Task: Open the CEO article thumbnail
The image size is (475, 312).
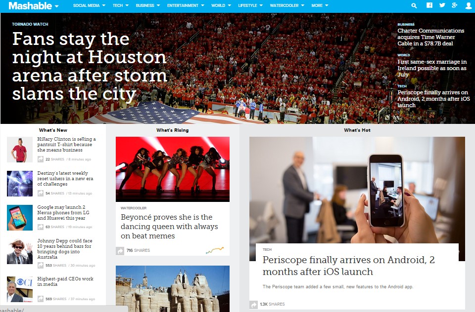Action: (x=20, y=289)
